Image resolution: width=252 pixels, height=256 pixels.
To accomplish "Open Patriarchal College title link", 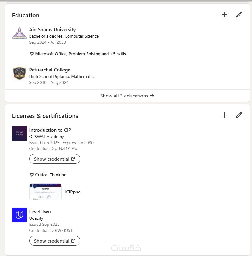I will click(50, 70).
